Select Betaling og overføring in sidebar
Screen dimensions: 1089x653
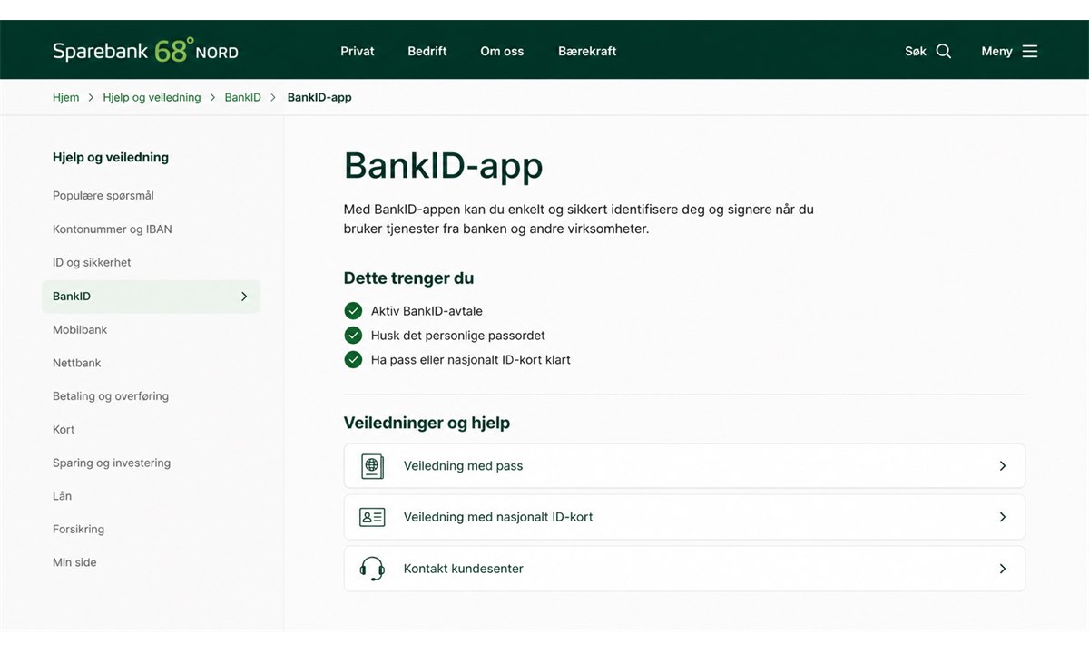pos(111,396)
